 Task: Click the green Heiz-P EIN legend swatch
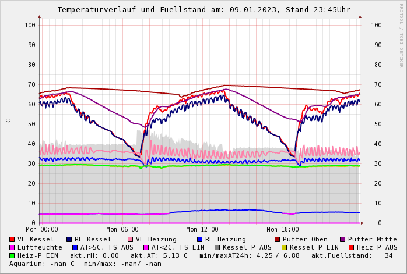[12, 256]
